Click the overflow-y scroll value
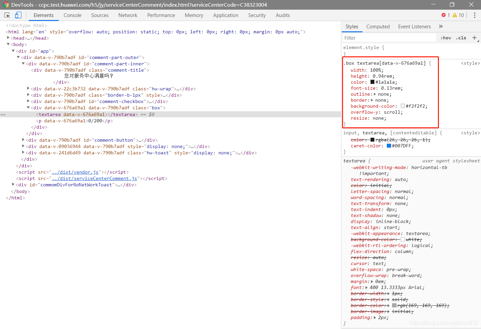Image resolution: width=481 pixels, height=329 pixels. click(x=392, y=112)
